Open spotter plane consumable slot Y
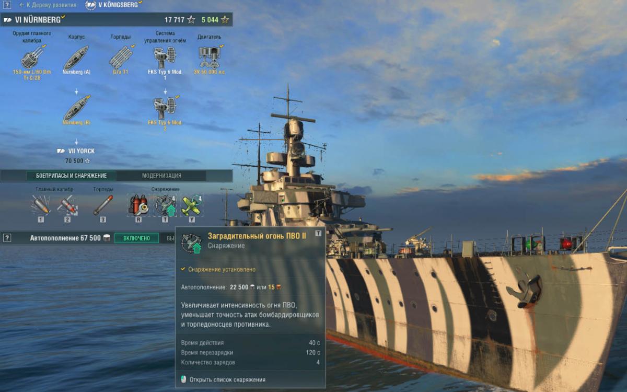 [192, 205]
